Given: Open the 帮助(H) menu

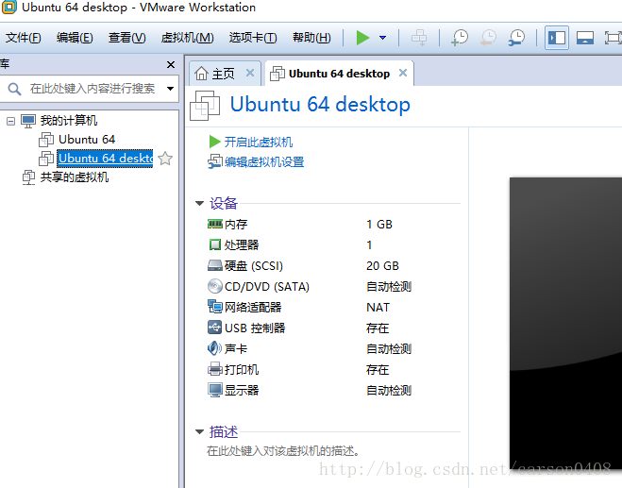Looking at the screenshot, I should [311, 38].
